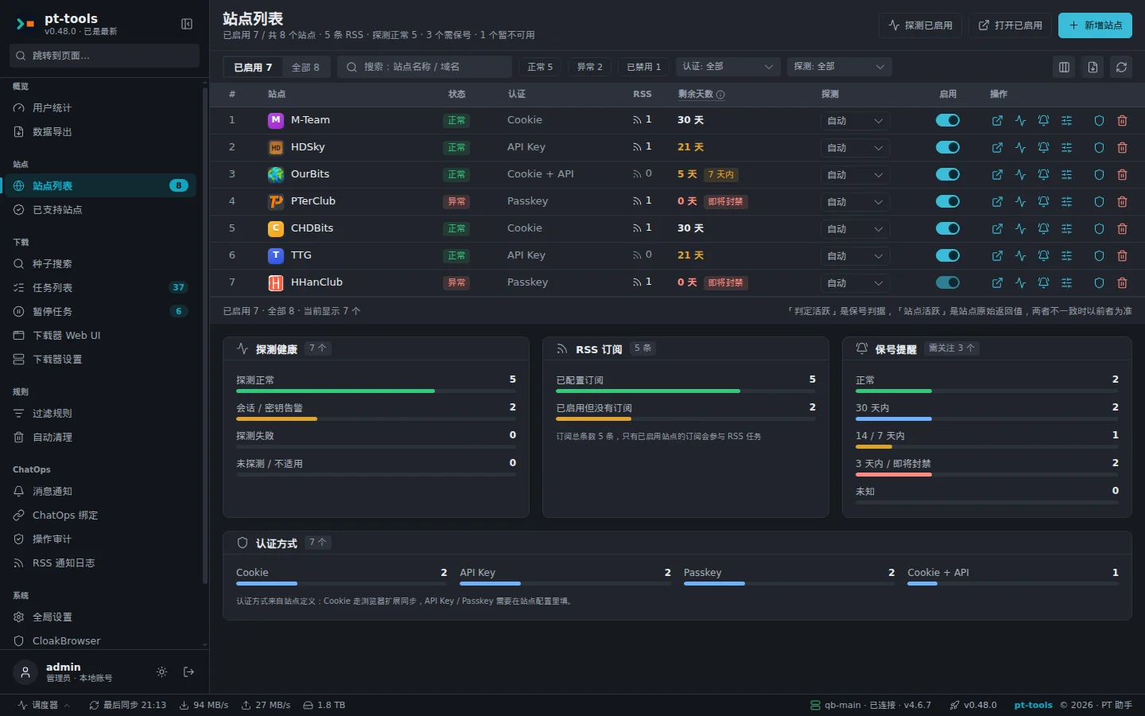Click the pulse probe icon in TTG row
The height and width of the screenshot is (716, 1145).
click(x=1020, y=256)
